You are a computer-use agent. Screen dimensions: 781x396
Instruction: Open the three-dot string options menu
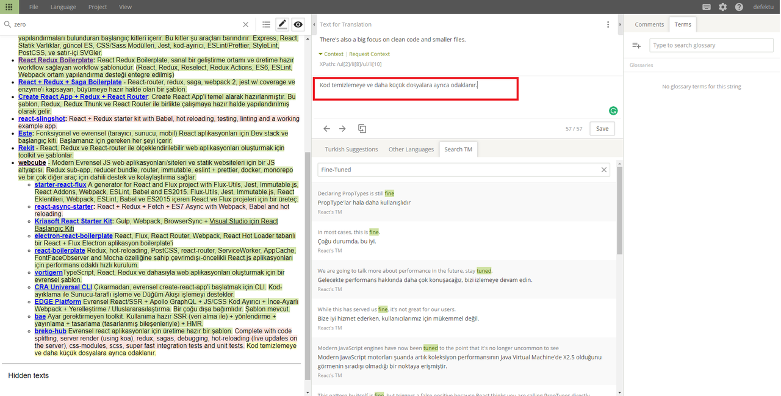(608, 24)
